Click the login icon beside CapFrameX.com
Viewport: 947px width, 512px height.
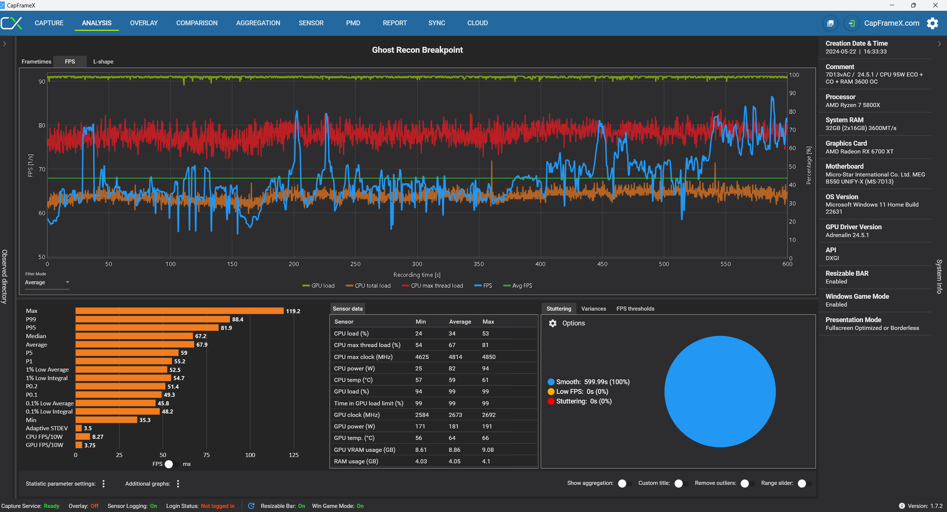click(851, 23)
